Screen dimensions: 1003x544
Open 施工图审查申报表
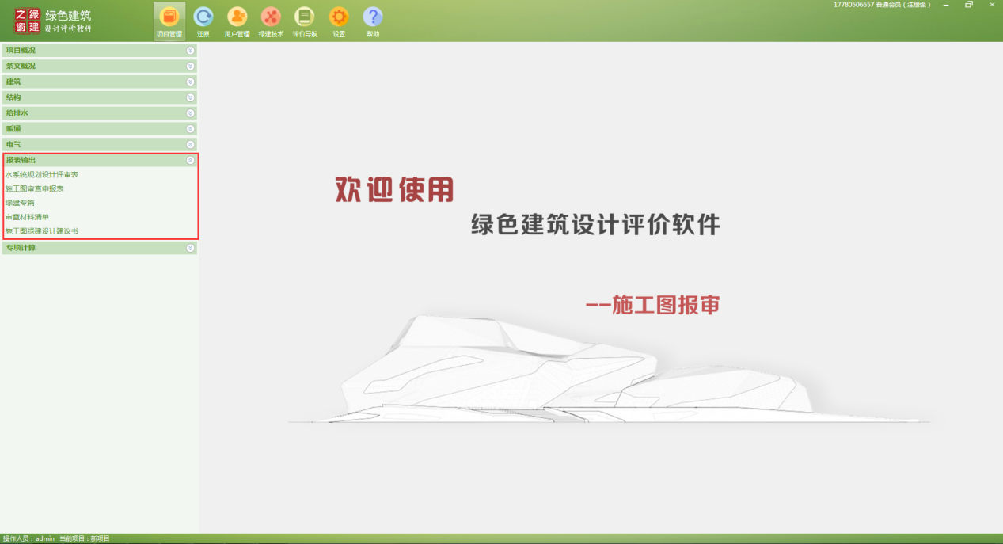35,188
